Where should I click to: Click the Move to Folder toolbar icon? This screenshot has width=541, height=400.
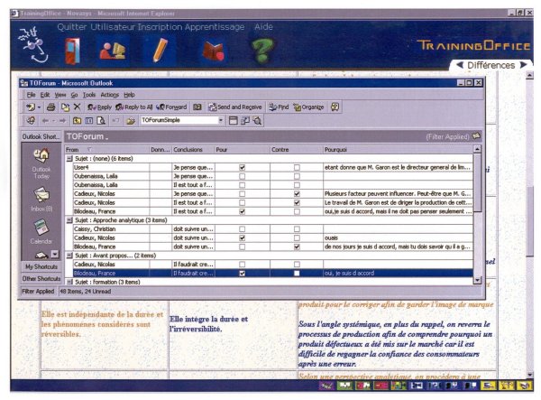[65, 107]
